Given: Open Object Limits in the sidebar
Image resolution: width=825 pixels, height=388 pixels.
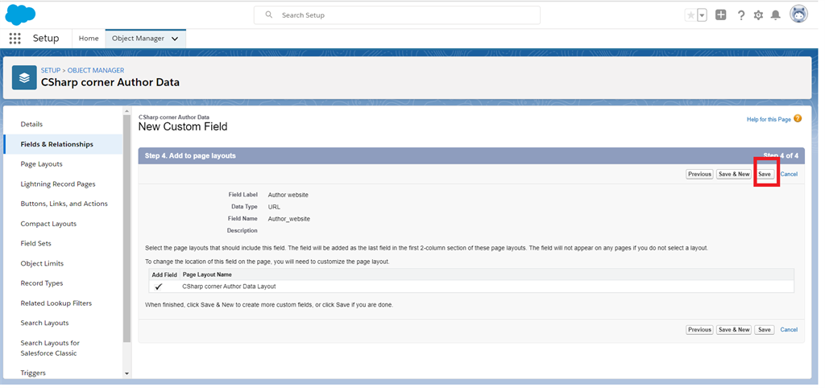Looking at the screenshot, I should coord(42,263).
